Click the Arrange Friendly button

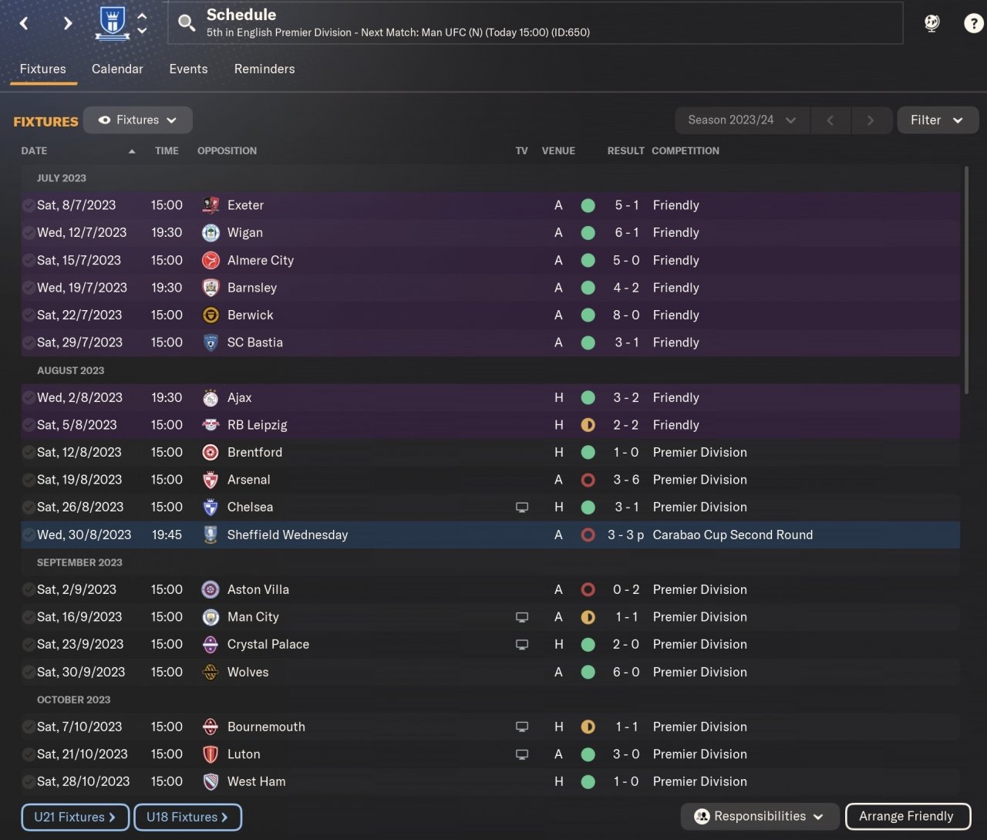[x=906, y=816]
